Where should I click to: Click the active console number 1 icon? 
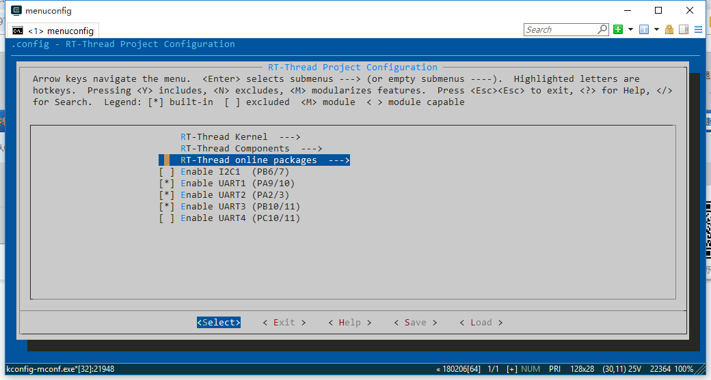(x=643, y=30)
